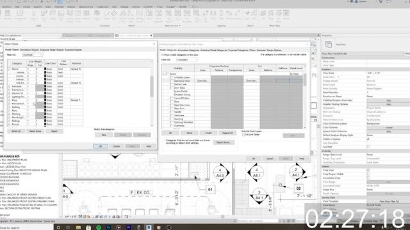Image resolution: width=410 pixels, height=230 pixels.
Task: Click New under Modify Subcategories
Action: pos(104,135)
